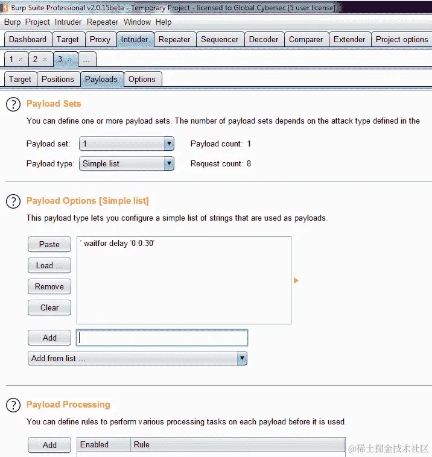Viewport: 432px width, 457px height.
Task: Open the Add from list dropdown
Action: tap(138, 358)
